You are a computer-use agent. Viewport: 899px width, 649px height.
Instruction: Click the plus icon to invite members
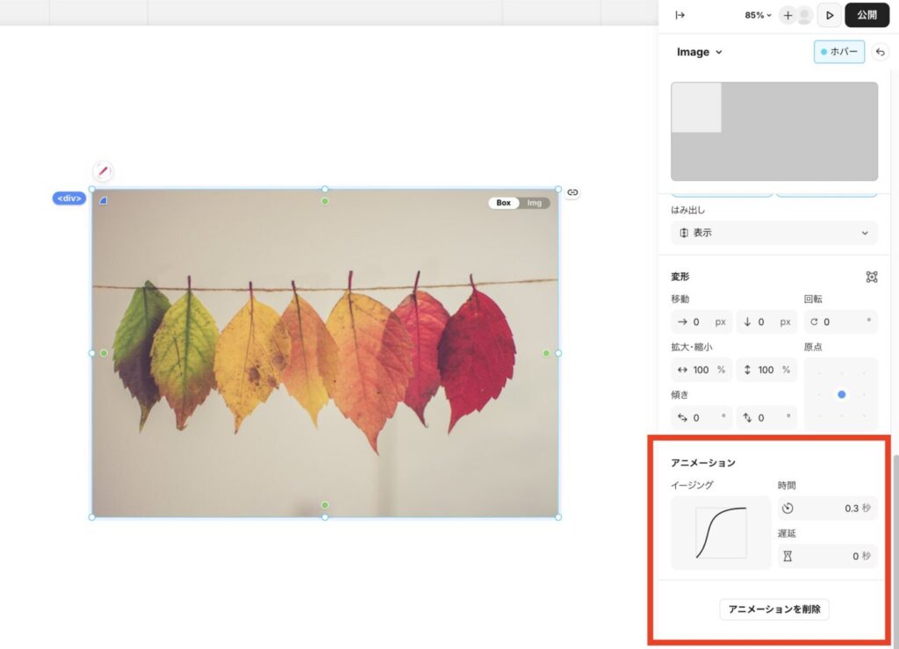click(788, 15)
